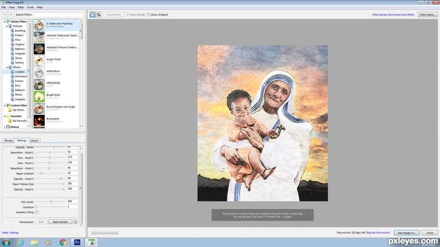
Task: Click the settings panel vertical scrollbar
Action: point(81,187)
